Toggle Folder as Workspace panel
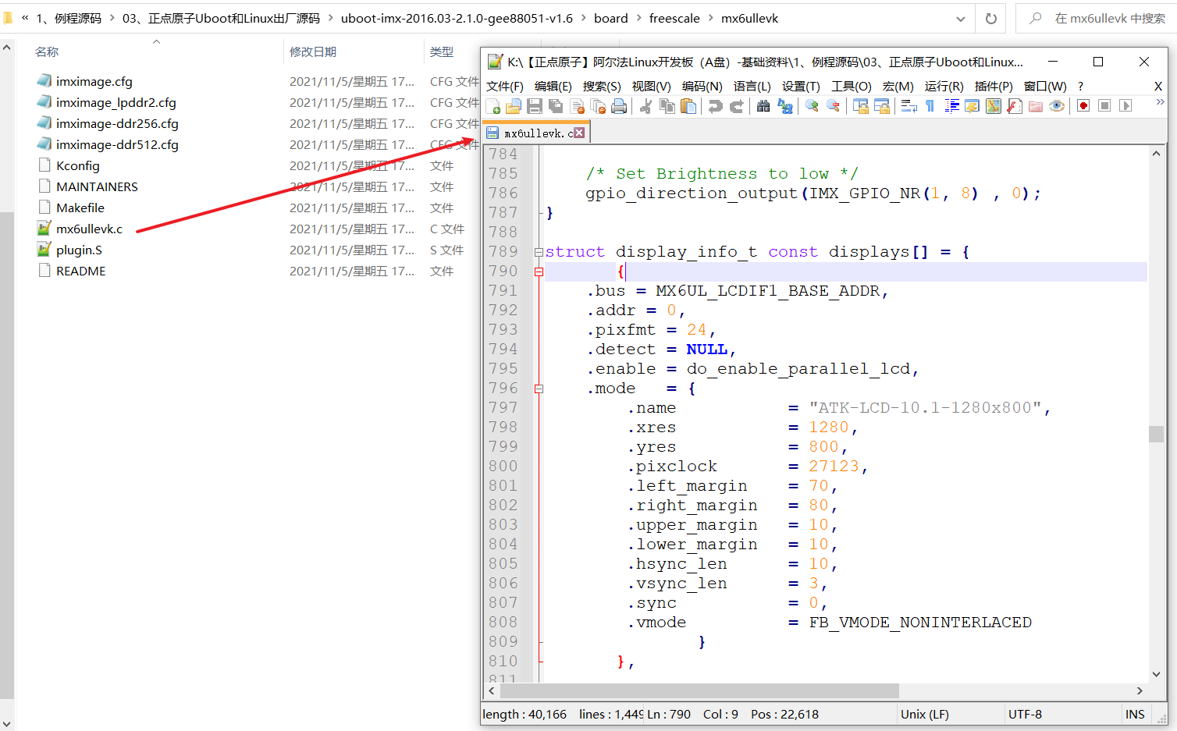Image resolution: width=1177 pixels, height=731 pixels. [x=1035, y=106]
